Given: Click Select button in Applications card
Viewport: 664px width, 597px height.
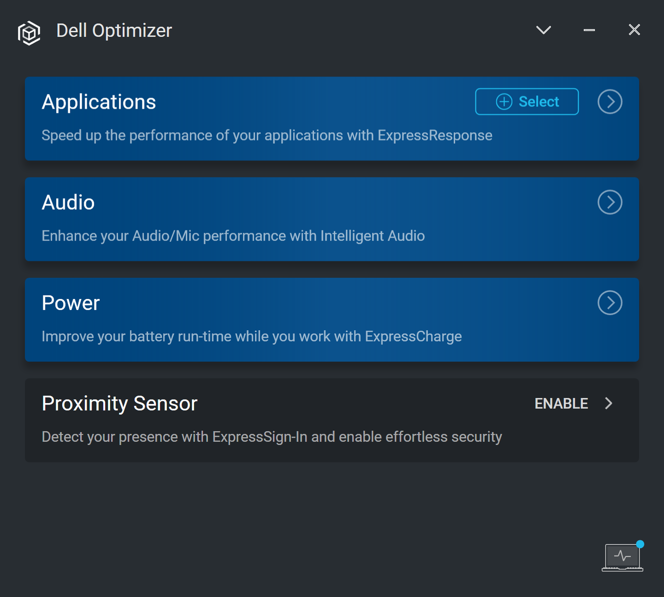Looking at the screenshot, I should point(527,101).
